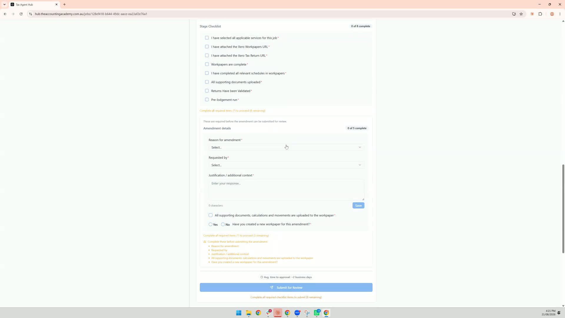Image resolution: width=565 pixels, height=318 pixels.
Task: Open the notification bell in system tray
Action: click(x=559, y=313)
